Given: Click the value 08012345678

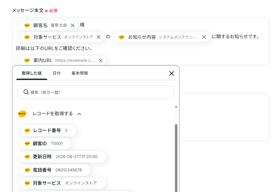Looking at the screenshot, I should [x=69, y=170].
